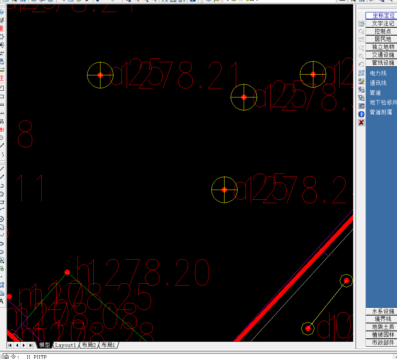Click the circle draw tool
The height and width of the screenshot is (359, 397).
coord(2,219)
